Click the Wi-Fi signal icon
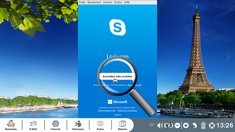Image resolution: width=235 pixels, height=132 pixels. click(x=151, y=125)
